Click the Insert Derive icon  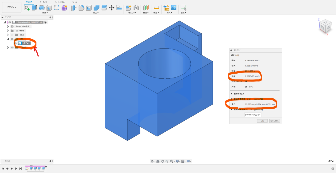[x=166, y=8]
